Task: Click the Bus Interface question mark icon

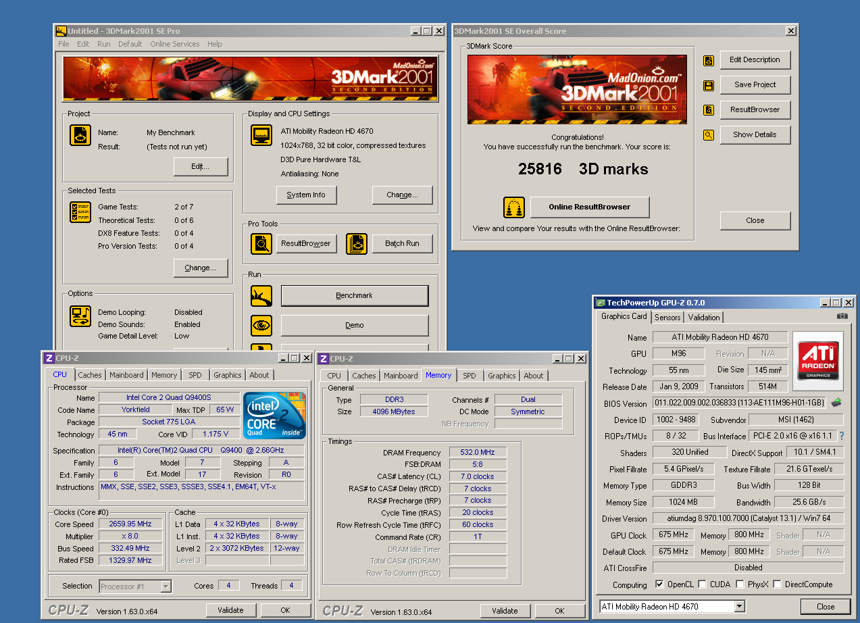Action: [x=842, y=436]
